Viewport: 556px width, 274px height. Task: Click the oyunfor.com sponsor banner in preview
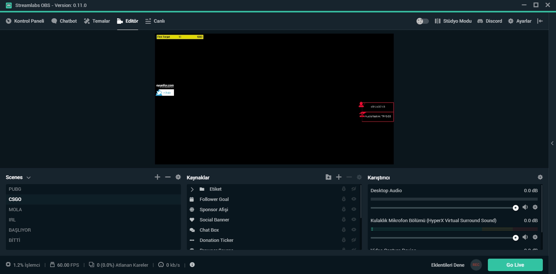[x=165, y=86]
